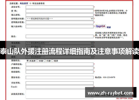Click the www.zh-raybet.com text
The height and width of the screenshot is (100, 139).
pyautogui.click(x=111, y=93)
